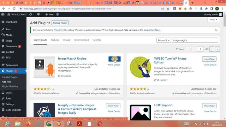Jump to last page of results
This screenshot has width=226, height=127.
(218, 49)
